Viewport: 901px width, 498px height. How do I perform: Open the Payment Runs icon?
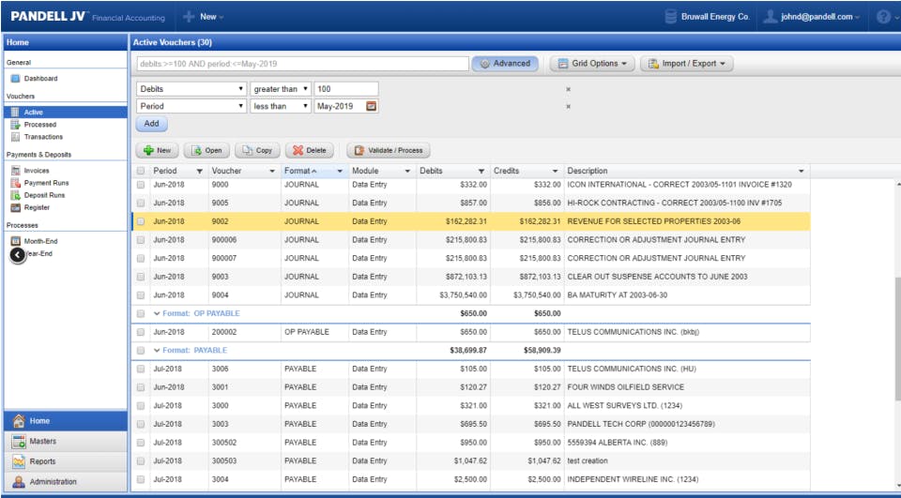[16, 183]
